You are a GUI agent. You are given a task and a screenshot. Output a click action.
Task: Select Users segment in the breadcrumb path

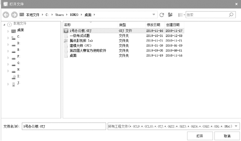(59, 15)
